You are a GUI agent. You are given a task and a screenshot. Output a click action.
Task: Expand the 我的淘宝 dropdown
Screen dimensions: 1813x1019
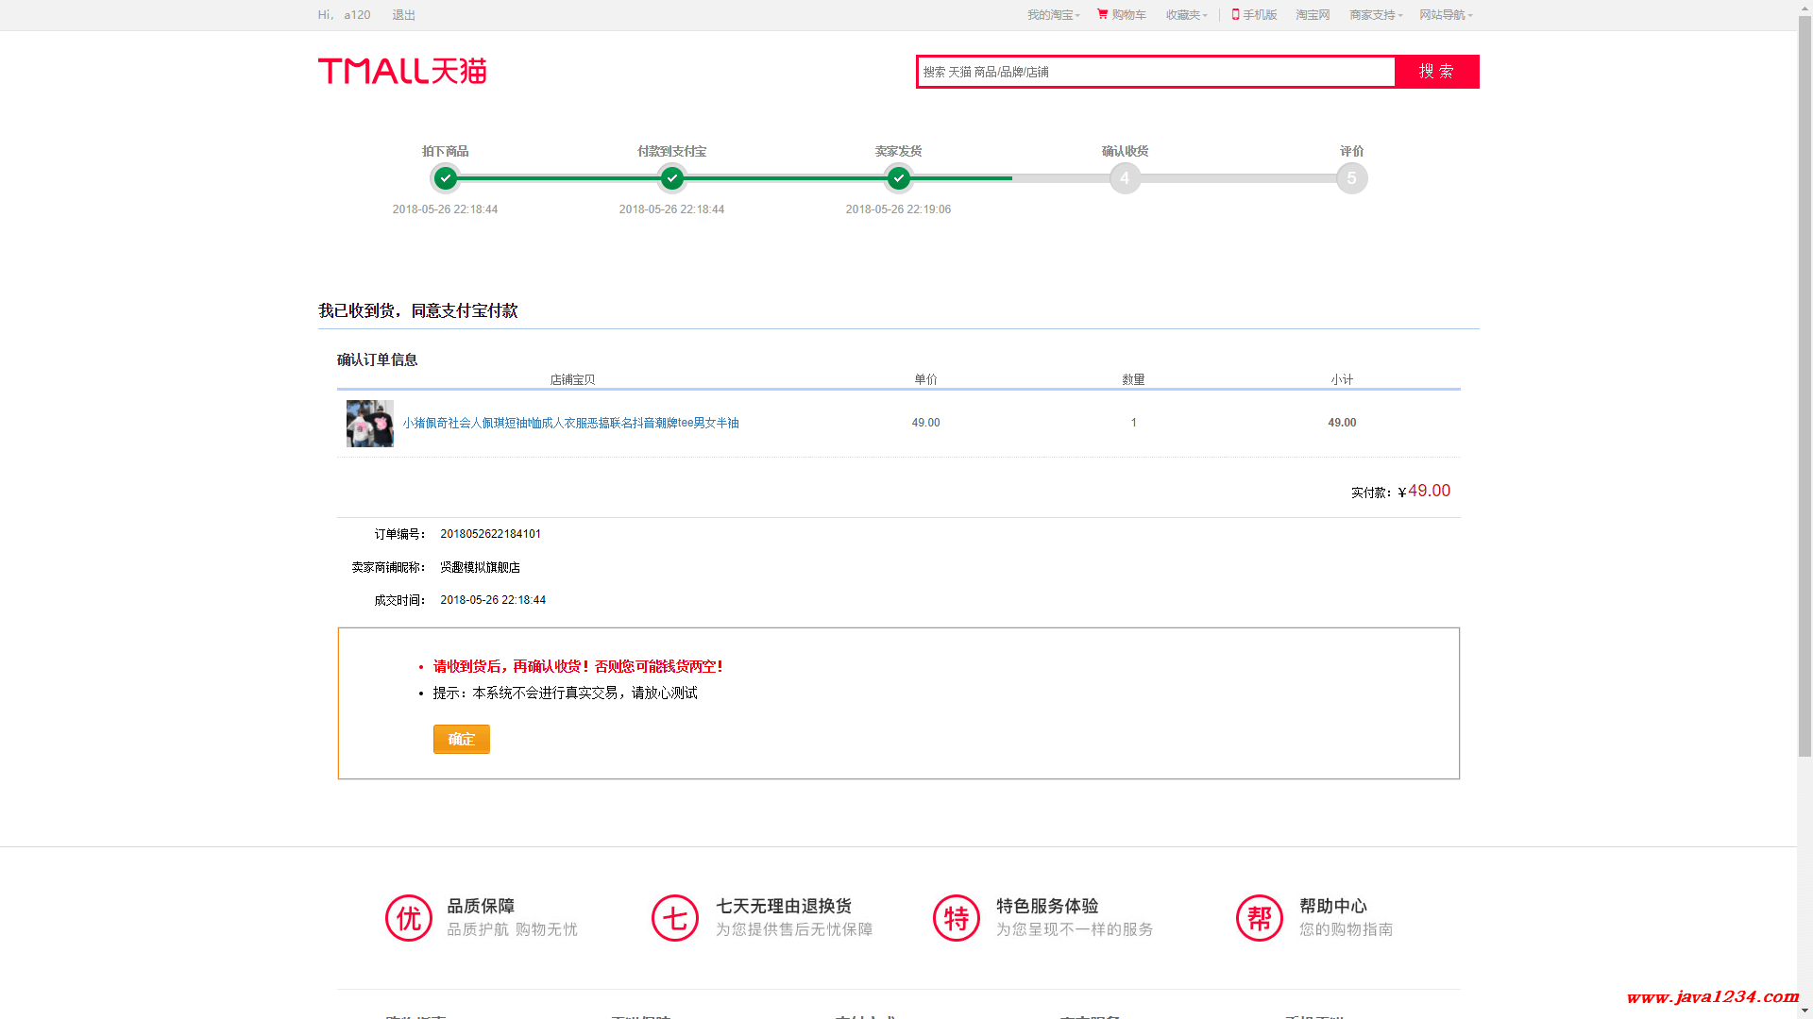1054,15
